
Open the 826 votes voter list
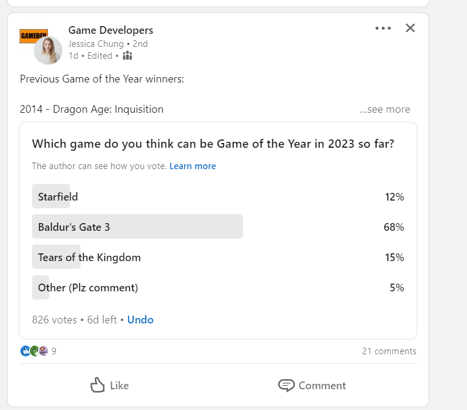pos(55,320)
